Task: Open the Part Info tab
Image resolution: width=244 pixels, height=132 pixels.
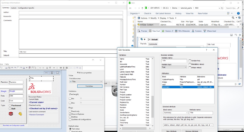Action: tap(143, 44)
